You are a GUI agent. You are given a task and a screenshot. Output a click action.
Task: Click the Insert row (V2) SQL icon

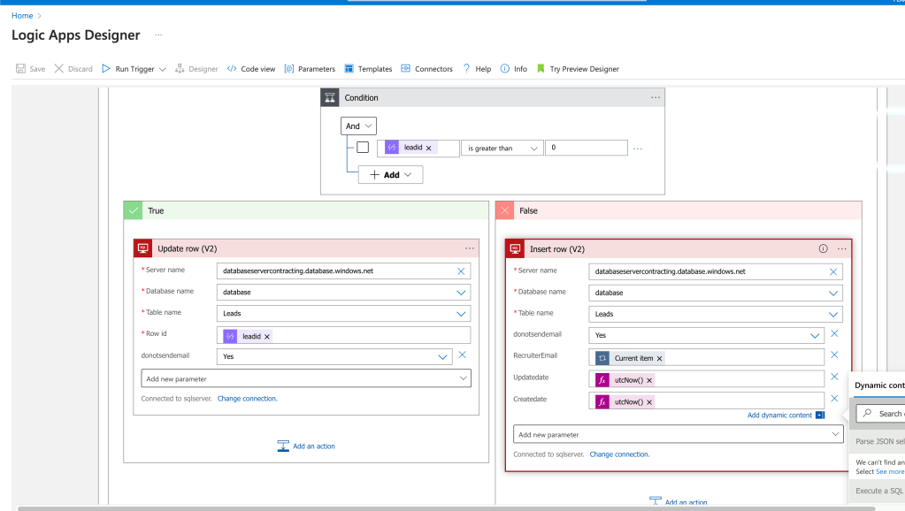point(515,249)
